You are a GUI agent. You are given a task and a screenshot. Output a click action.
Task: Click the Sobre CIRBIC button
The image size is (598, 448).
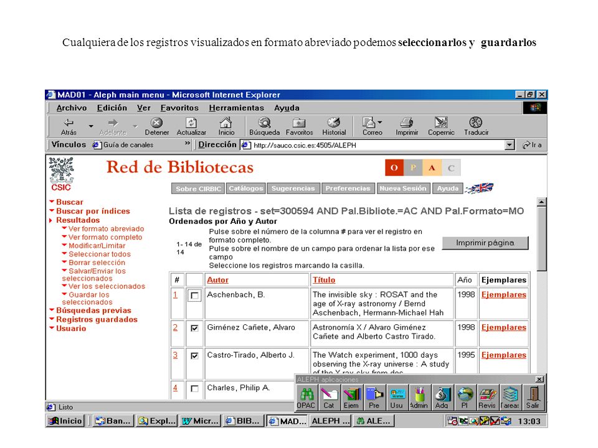point(198,189)
